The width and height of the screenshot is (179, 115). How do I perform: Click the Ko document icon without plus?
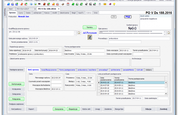77,4
